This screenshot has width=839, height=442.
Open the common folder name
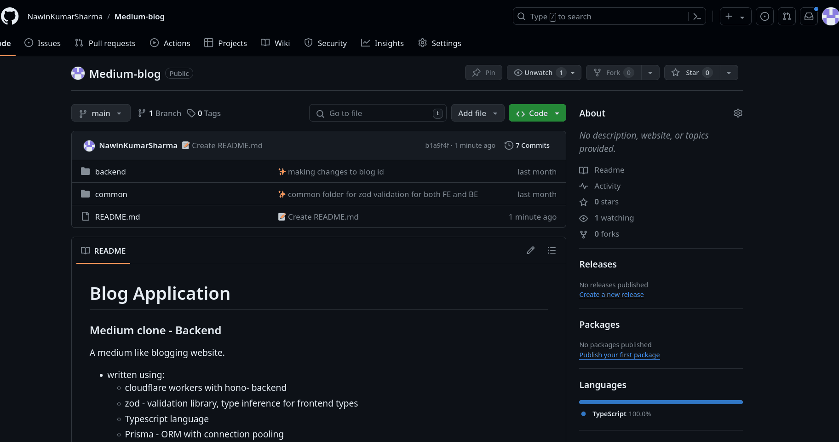pyautogui.click(x=111, y=194)
